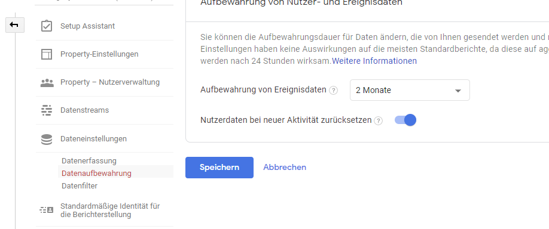The height and width of the screenshot is (229, 549).
Task: Select Datenerfassung submenu item
Action: pos(89,161)
